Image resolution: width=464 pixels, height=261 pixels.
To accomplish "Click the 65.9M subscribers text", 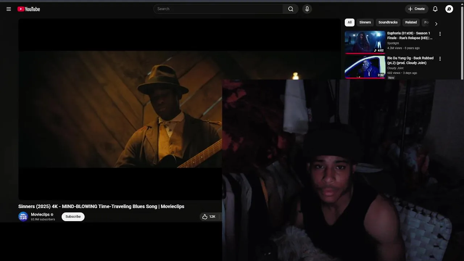I will point(43,219).
